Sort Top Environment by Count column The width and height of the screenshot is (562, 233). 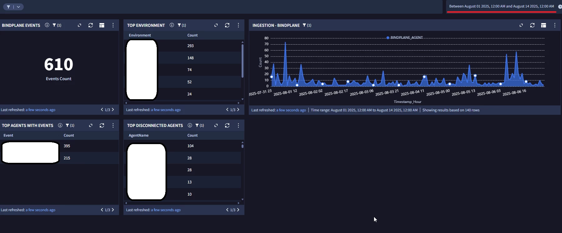click(192, 35)
